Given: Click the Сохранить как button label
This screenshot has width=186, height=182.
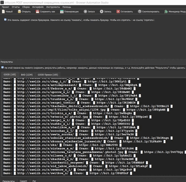Looking at the screenshot, I should click(48, 12).
